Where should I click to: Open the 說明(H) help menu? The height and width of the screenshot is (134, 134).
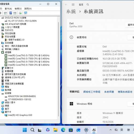point(28,9)
